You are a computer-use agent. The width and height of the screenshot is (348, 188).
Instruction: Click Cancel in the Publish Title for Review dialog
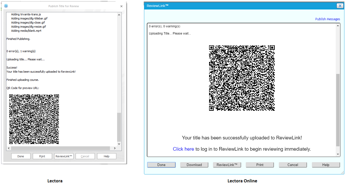point(85,156)
